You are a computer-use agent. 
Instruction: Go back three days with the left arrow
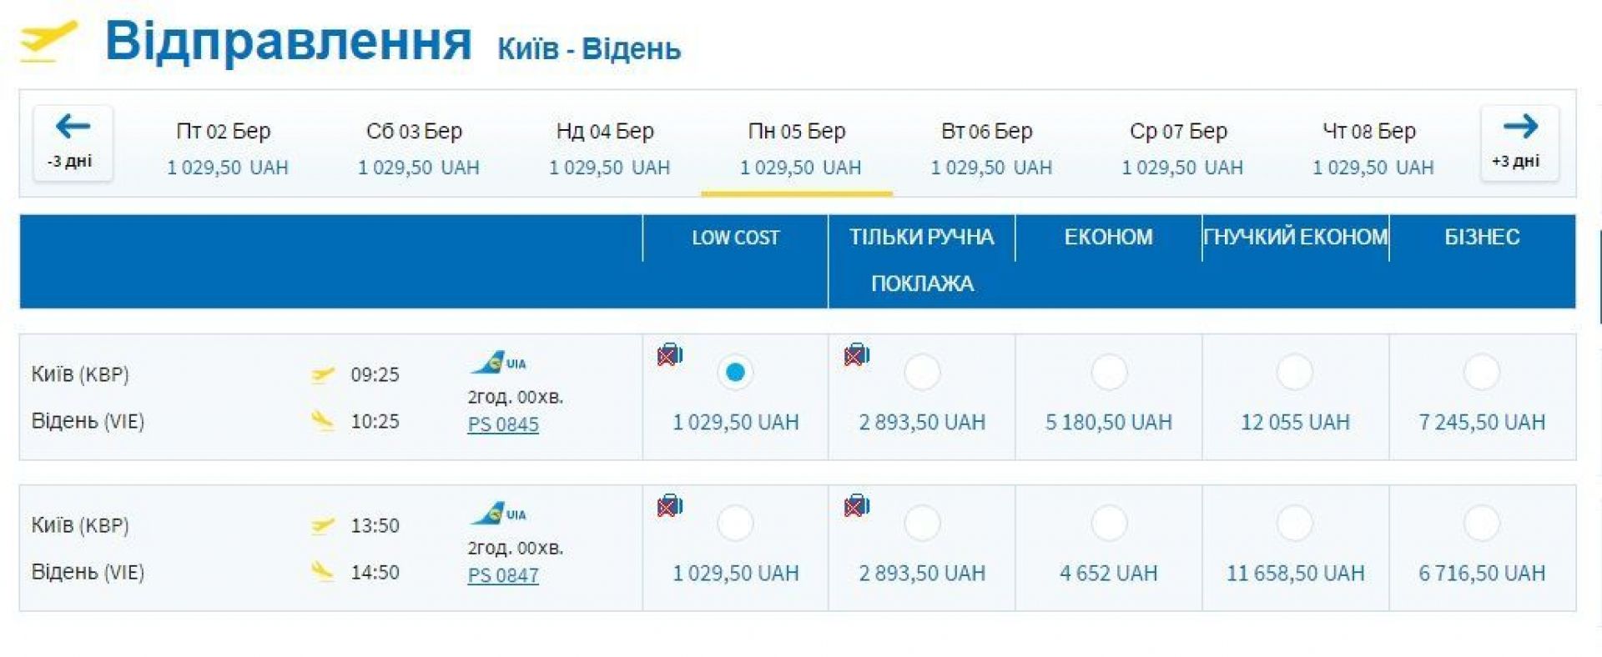73,143
